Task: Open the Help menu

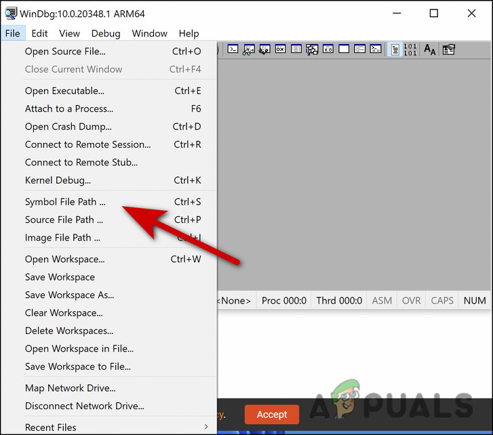Action: (189, 33)
